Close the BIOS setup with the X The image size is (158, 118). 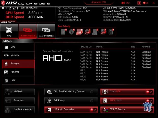click(154, 3)
